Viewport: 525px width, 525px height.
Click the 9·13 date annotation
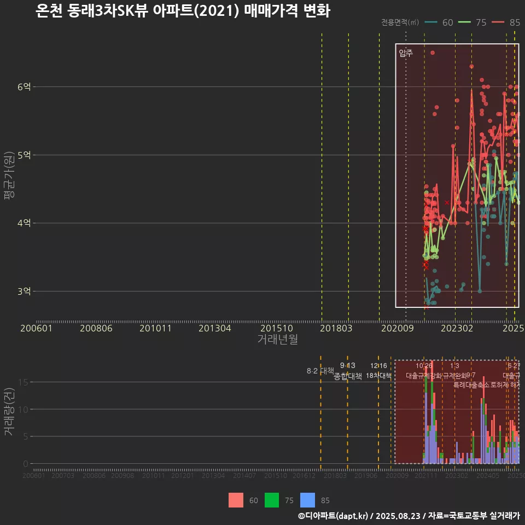pyautogui.click(x=348, y=365)
